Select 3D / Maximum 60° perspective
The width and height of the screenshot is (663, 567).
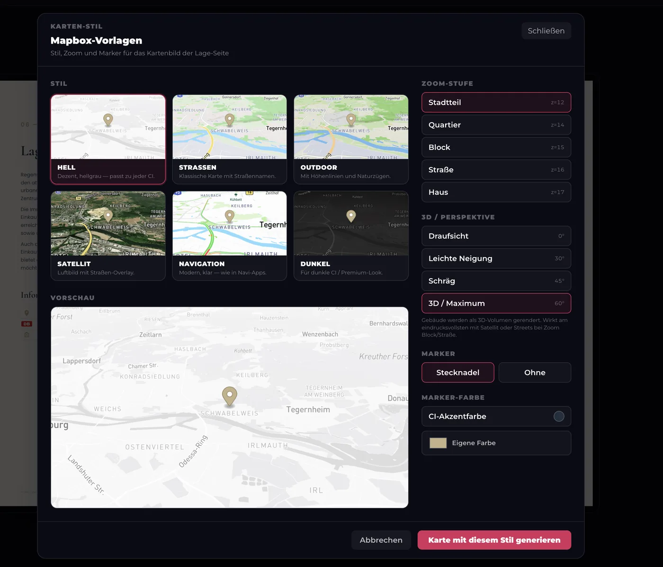coord(496,303)
